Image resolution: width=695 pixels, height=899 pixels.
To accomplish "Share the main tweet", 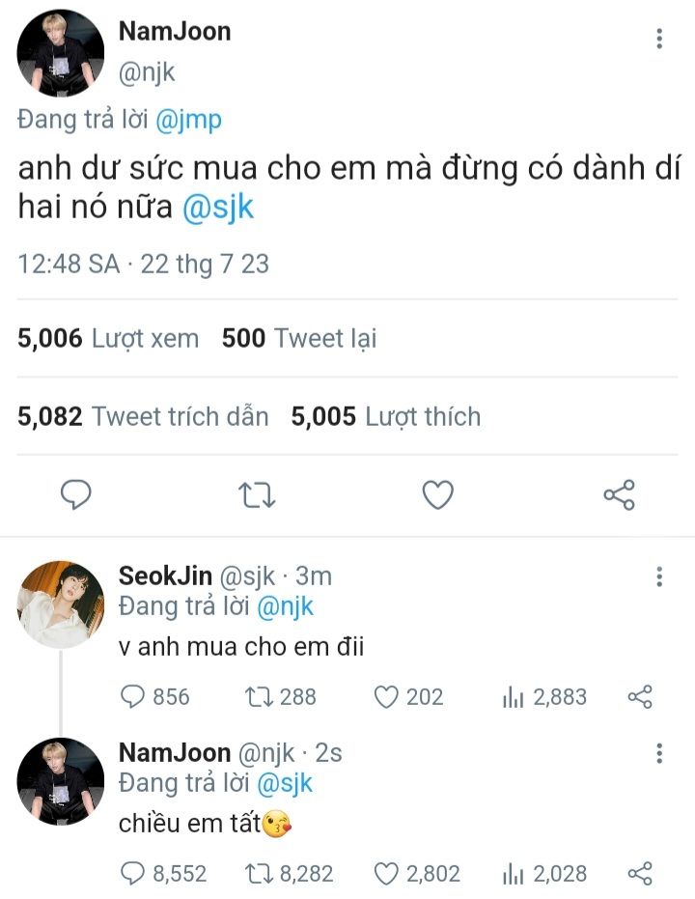I will coord(619,494).
